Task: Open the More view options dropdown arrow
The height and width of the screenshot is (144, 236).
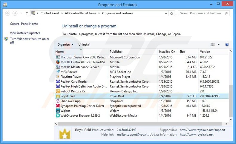Action: (219, 44)
